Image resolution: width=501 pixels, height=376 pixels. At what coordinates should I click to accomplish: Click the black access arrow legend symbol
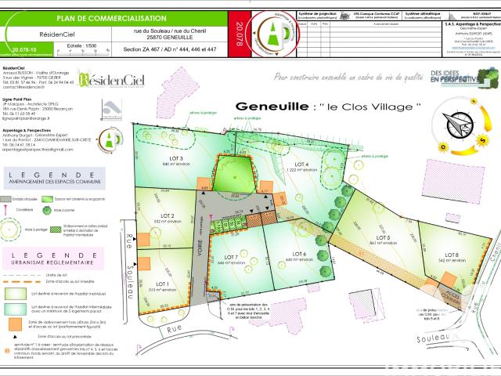coord(15,337)
